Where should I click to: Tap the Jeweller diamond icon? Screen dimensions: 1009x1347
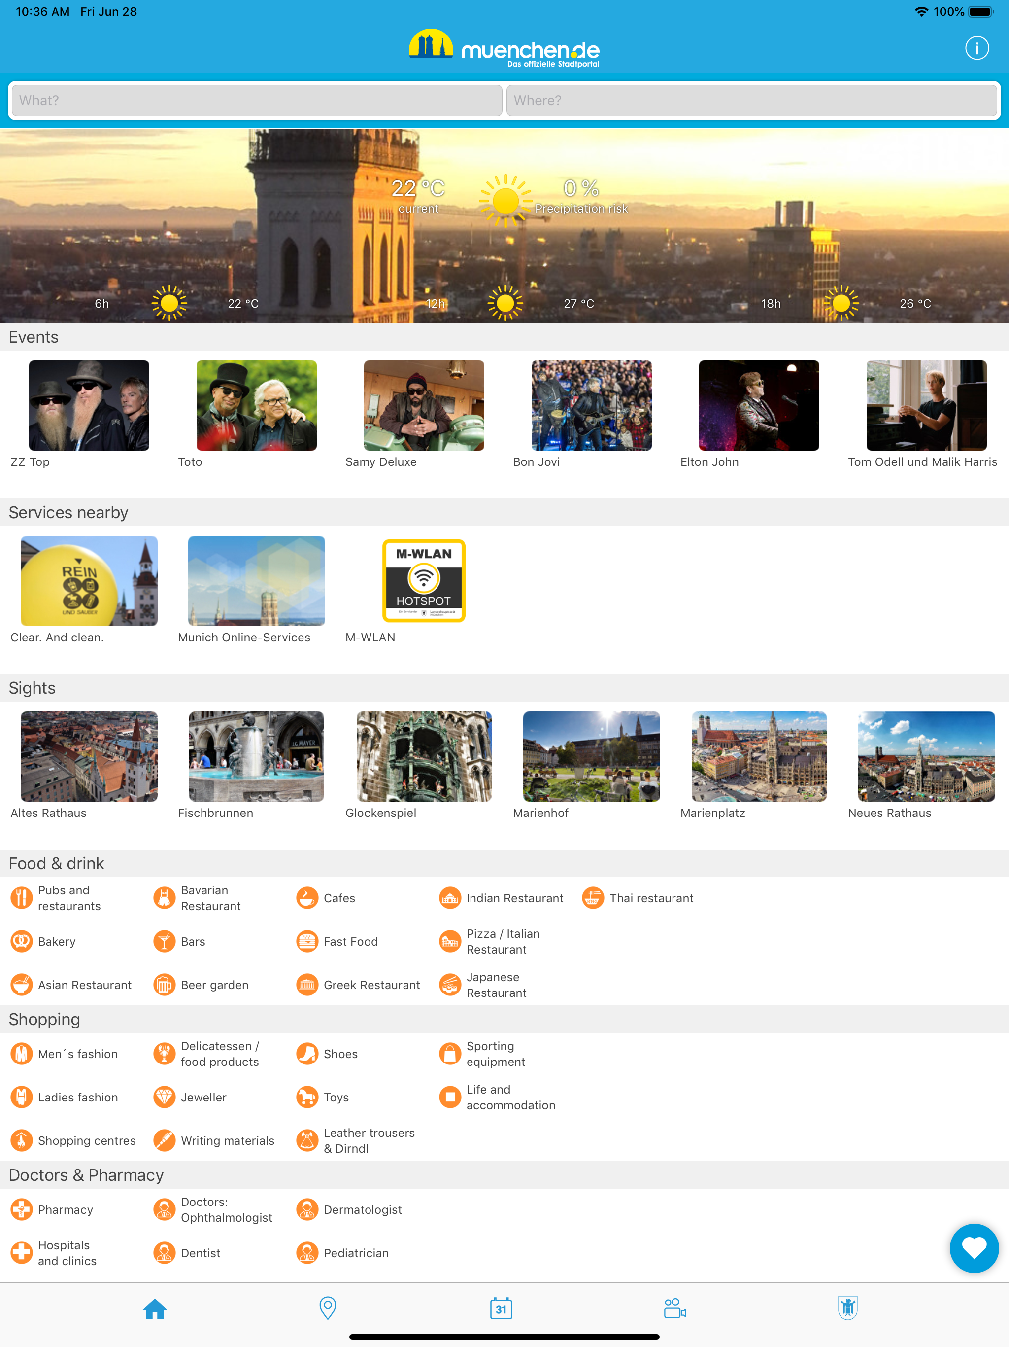tap(164, 1097)
